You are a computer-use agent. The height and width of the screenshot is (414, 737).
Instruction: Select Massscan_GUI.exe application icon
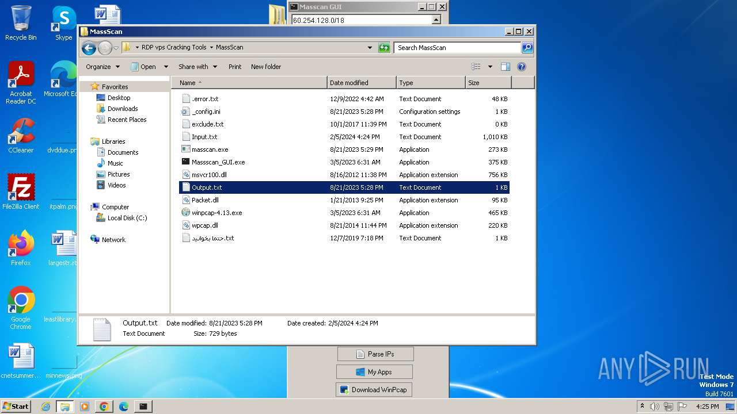(186, 162)
